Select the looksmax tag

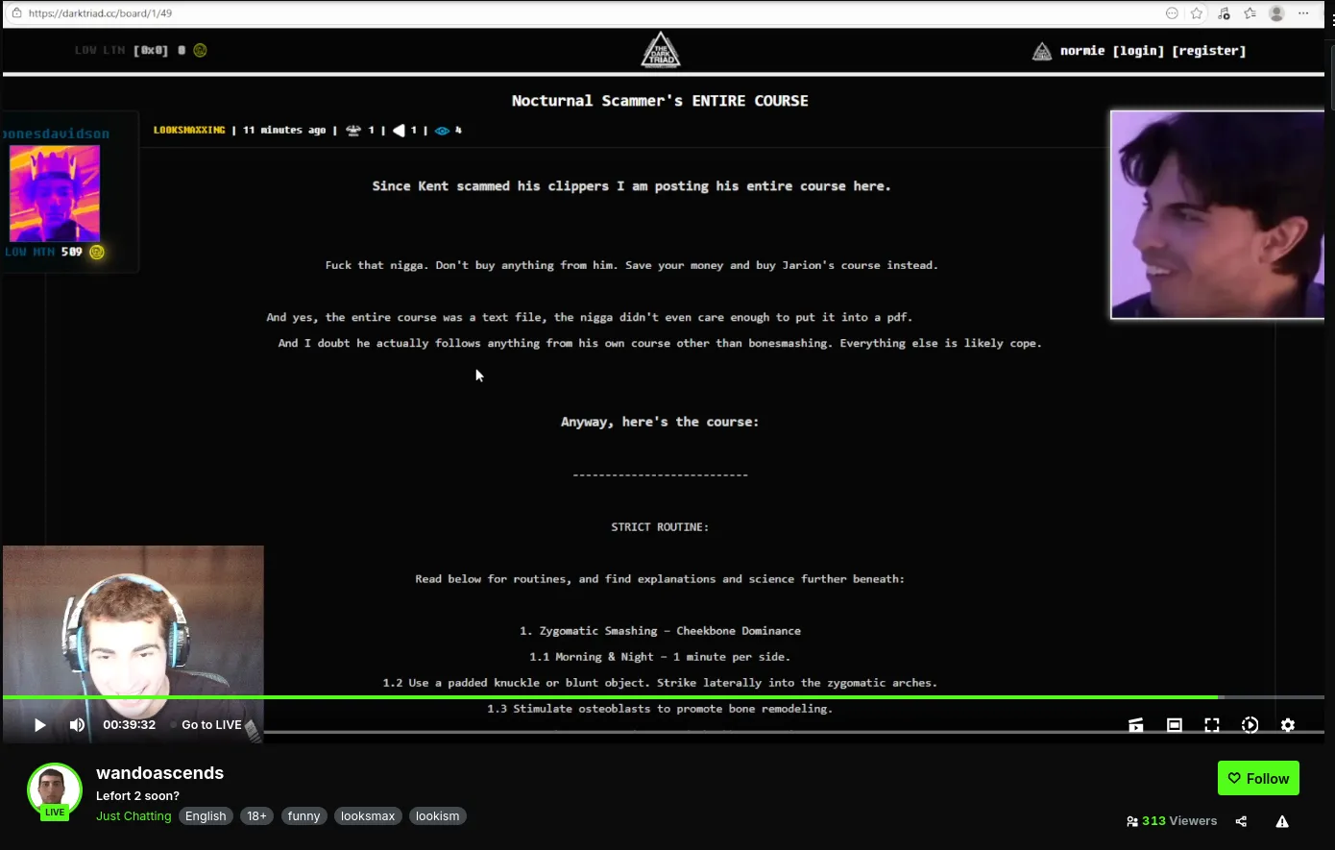tap(368, 816)
